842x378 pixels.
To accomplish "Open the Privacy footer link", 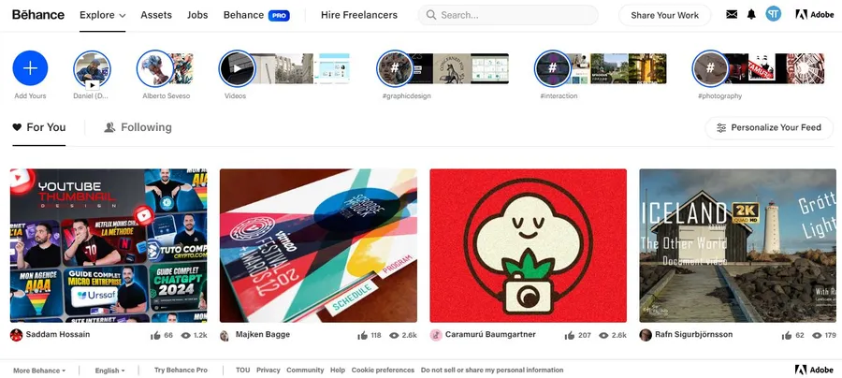I will [268, 370].
